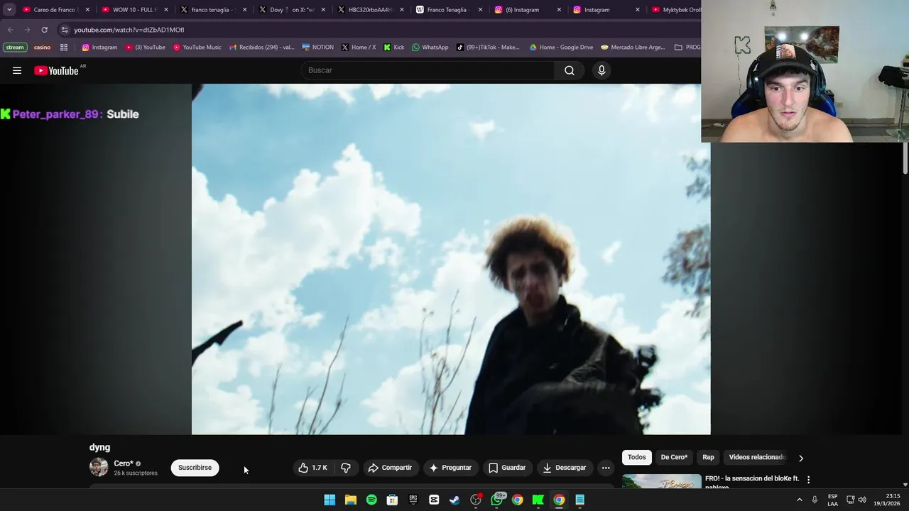Switch to Franco Tenaglia Wikipedia tab
This screenshot has width=909, height=511.
point(448,10)
